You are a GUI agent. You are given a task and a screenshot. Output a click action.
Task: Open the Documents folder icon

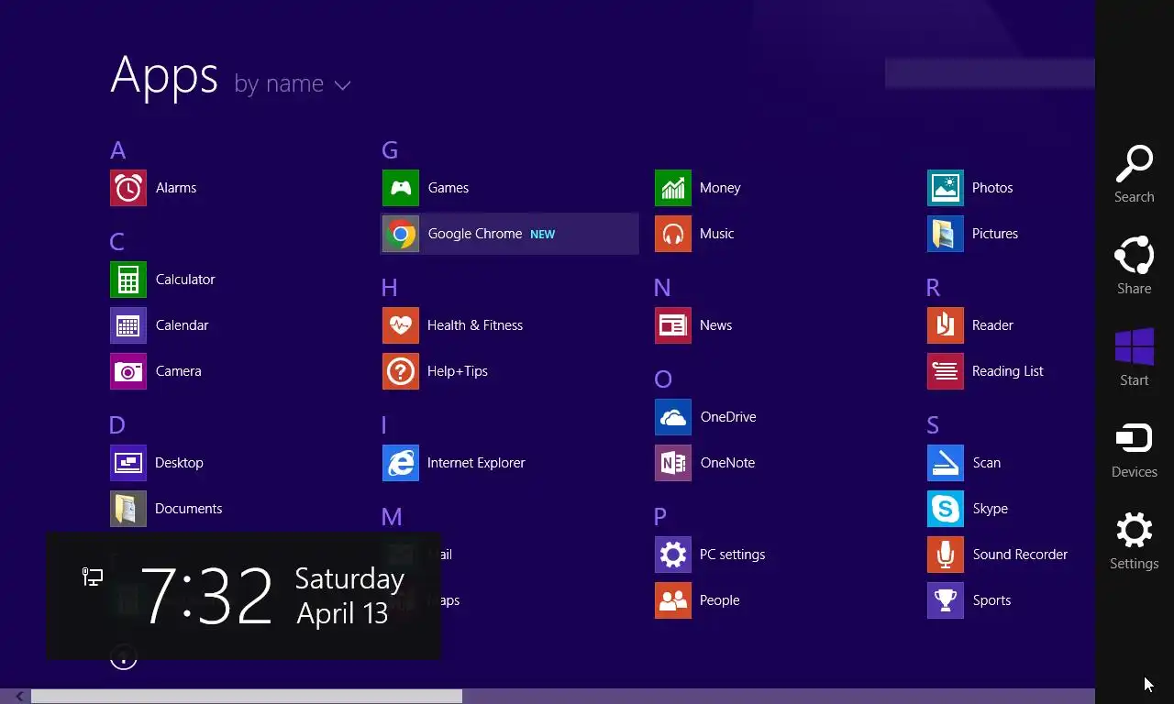[x=128, y=509]
